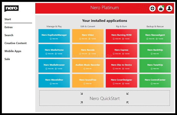Image resolution: width=177 pixels, height=115 pixels.
Task: Click More Info under Nero DuplicateManager
Action: 54,39
